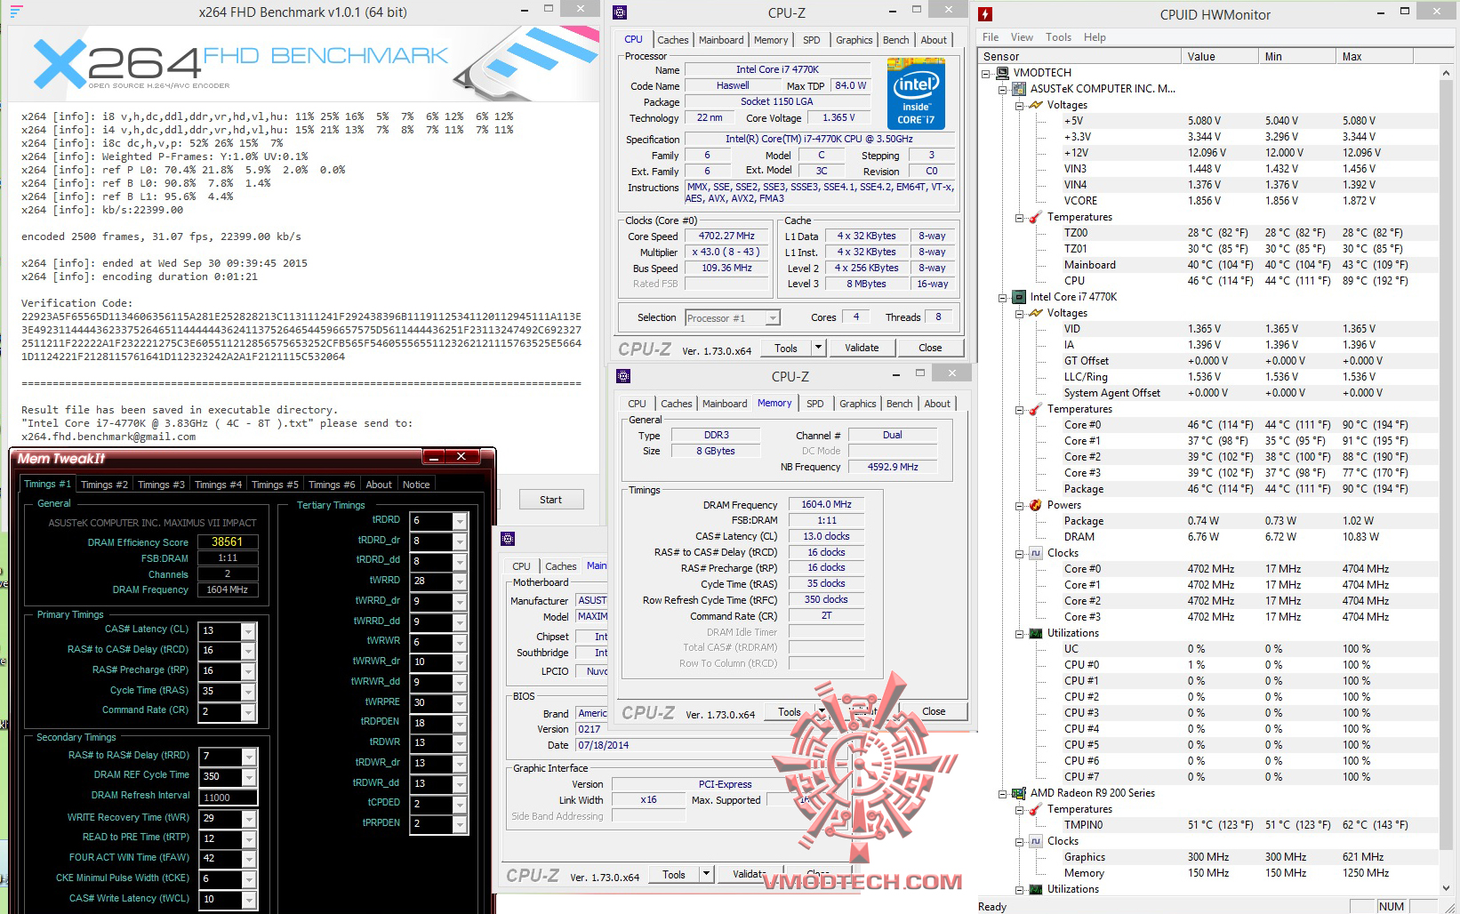This screenshot has width=1460, height=914.
Task: Click the Temperatures thermometer icon under AMD Radeon
Action: tap(1035, 809)
